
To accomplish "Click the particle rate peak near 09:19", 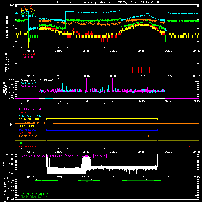I will point(148,65).
